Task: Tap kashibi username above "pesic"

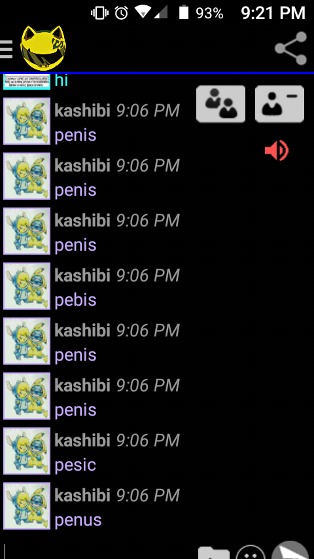Action: 82,441
